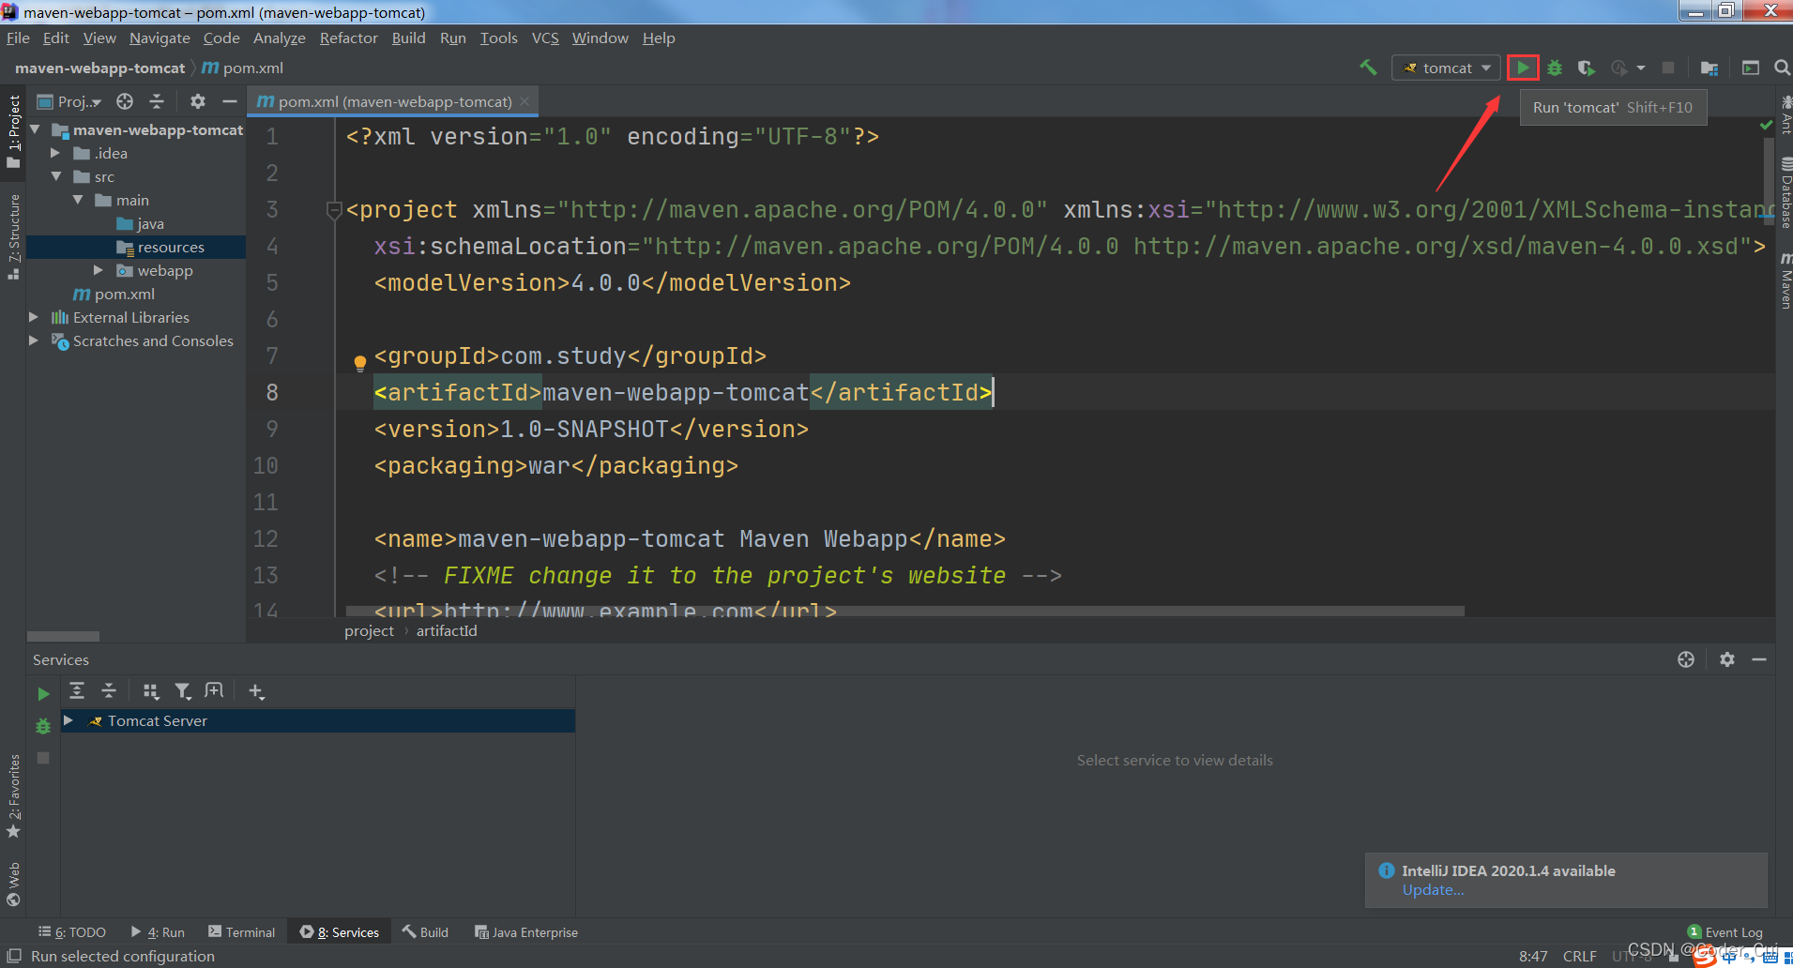Open the Project Structure icon

point(1709,68)
